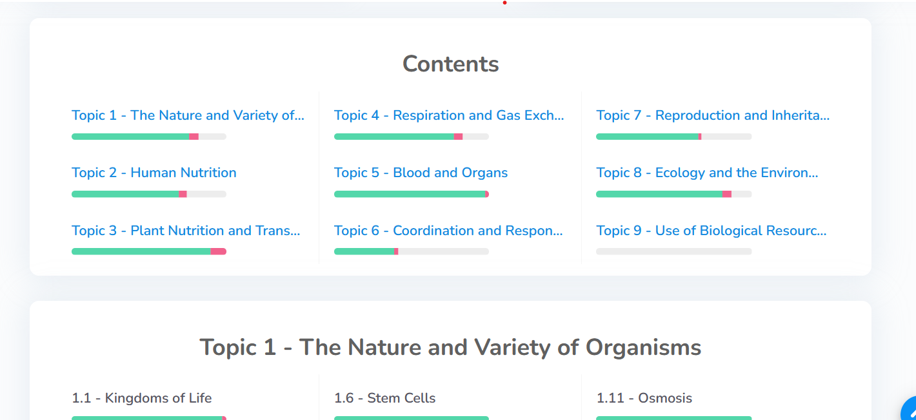Open Topic 1 - The Nature and Variety link
Screen dimensions: 916x420
[187, 115]
